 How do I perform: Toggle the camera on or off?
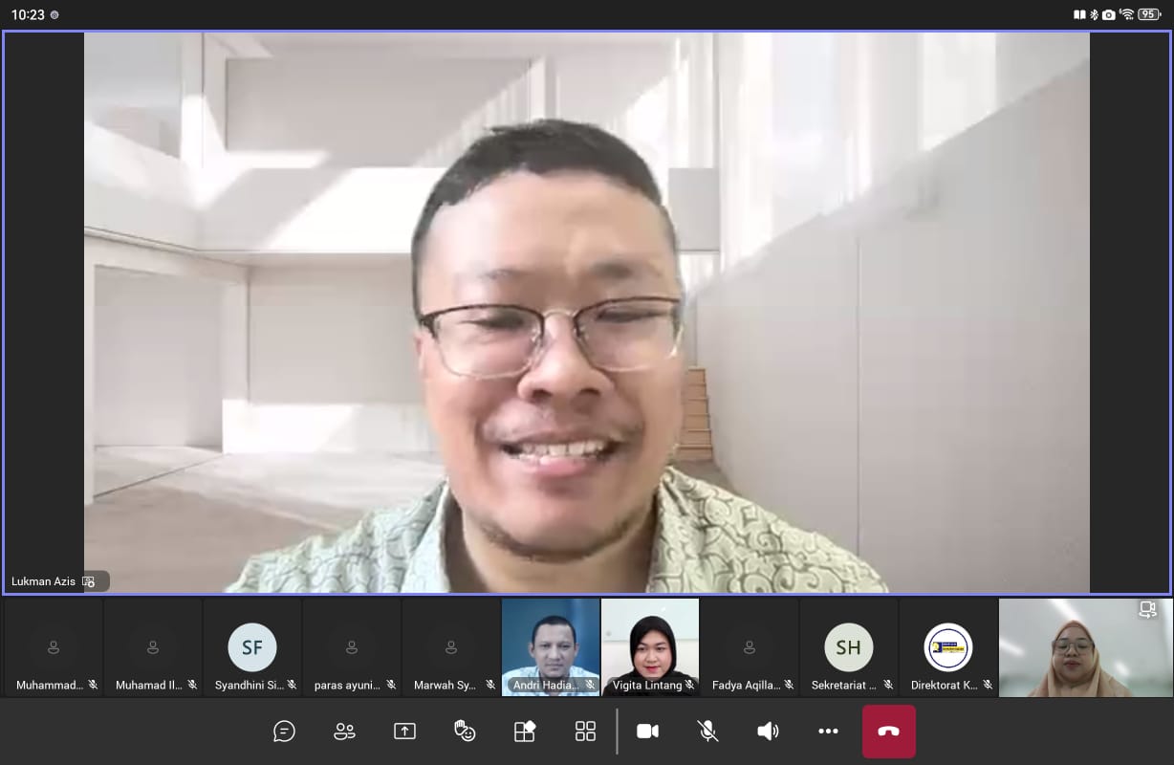point(647,732)
